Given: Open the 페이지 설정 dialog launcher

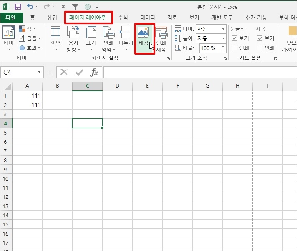Looking at the screenshot, I should [168, 58].
